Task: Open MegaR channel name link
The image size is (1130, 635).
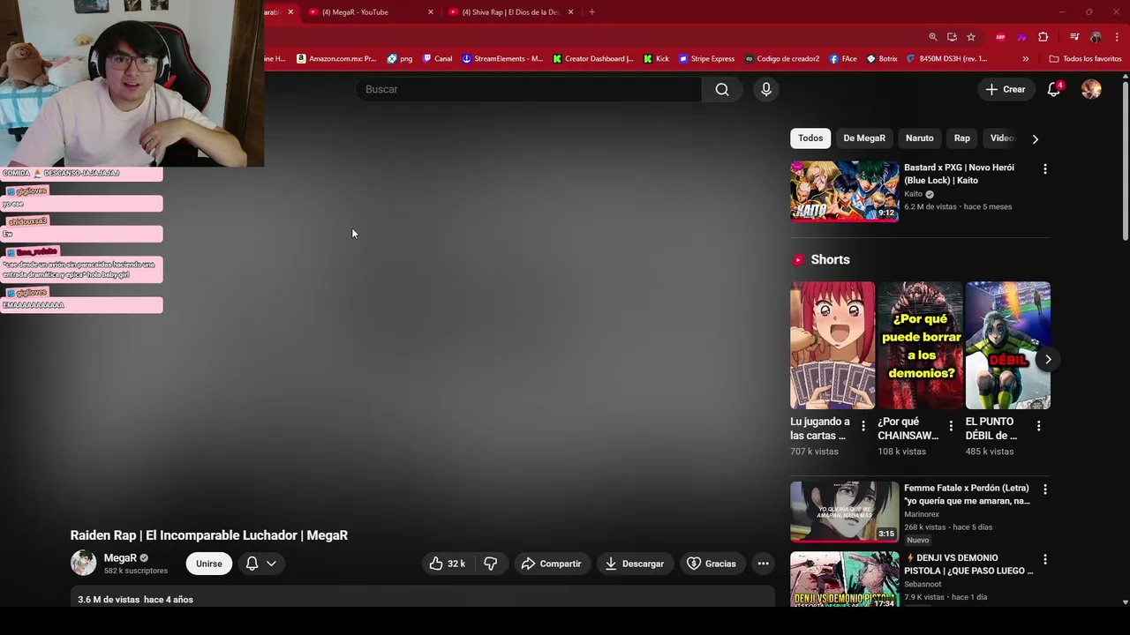Action: tap(120, 558)
